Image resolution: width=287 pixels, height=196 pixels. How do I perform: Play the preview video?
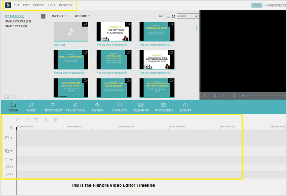224,96
